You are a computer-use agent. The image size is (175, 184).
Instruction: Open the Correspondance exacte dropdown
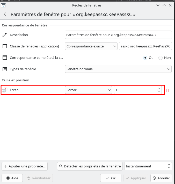pyautogui.click(x=91, y=46)
